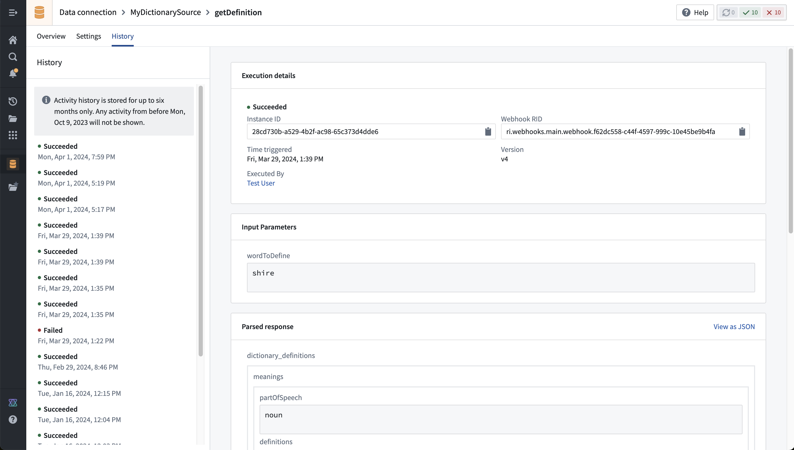Select the History tab

123,36
